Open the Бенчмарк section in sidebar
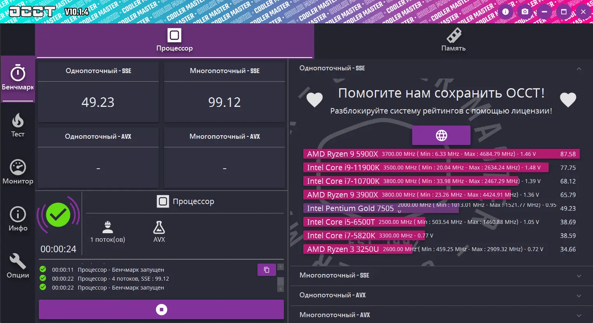Viewport: 593px width, 323px height. (x=18, y=79)
